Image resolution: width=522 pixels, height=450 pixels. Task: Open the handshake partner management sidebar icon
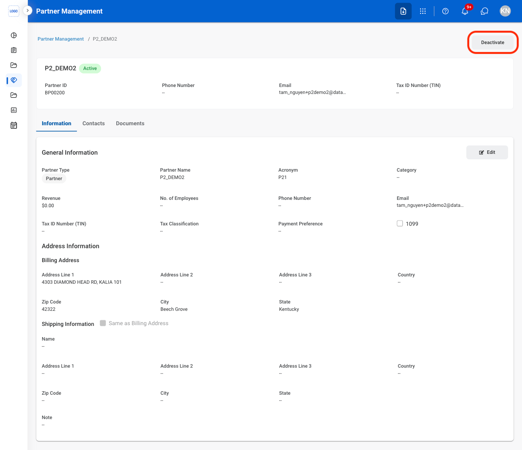click(14, 80)
